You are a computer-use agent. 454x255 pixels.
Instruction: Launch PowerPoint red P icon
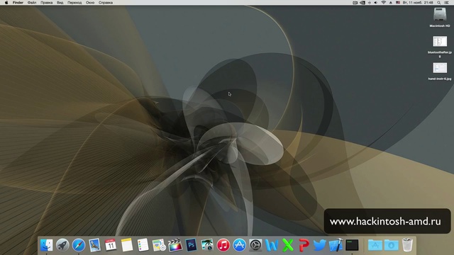pyautogui.click(x=304, y=245)
